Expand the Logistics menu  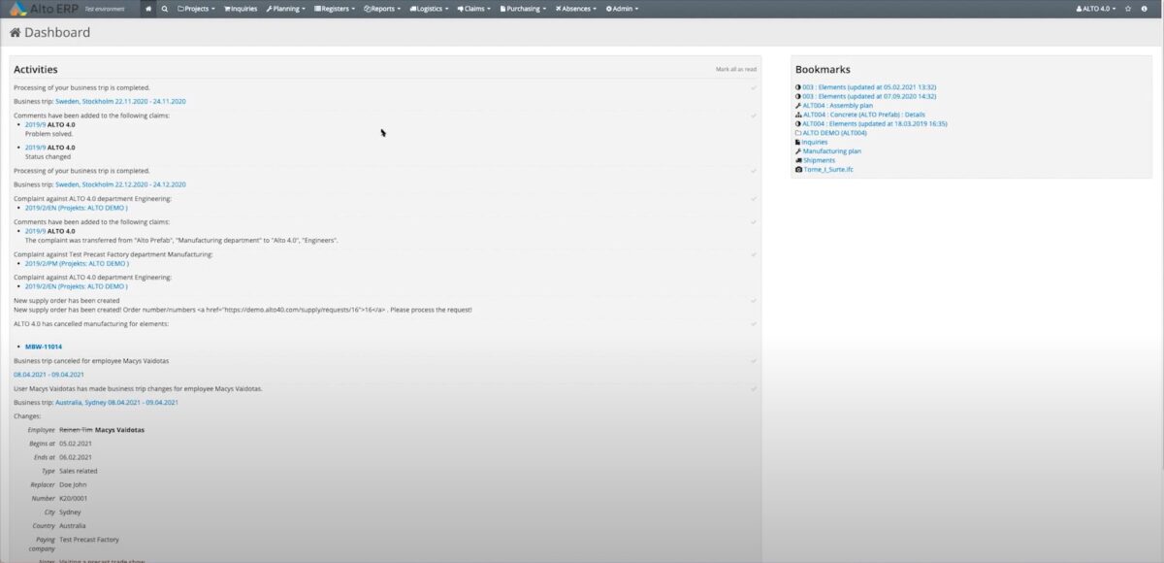pyautogui.click(x=430, y=8)
